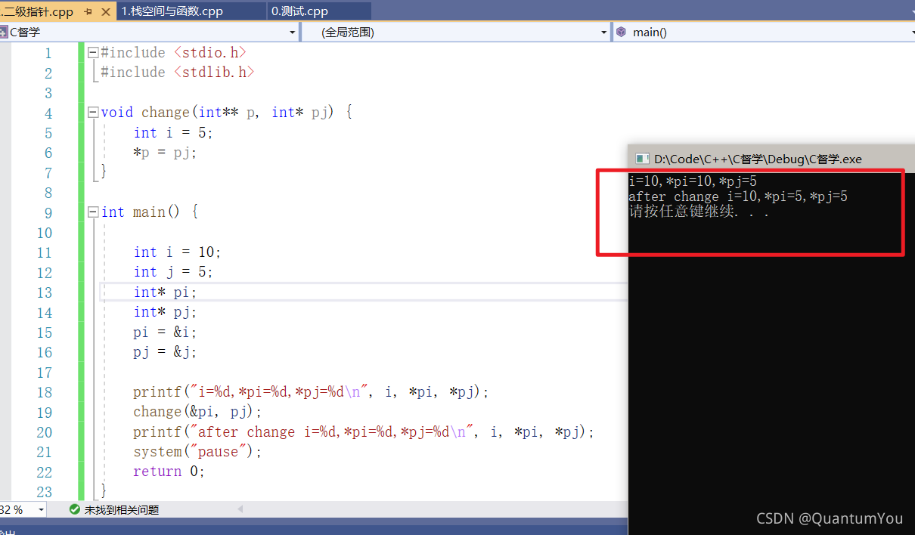Viewport: 915px width, 535px height.
Task: Click the *p = pj; code line
Action: 165,153
